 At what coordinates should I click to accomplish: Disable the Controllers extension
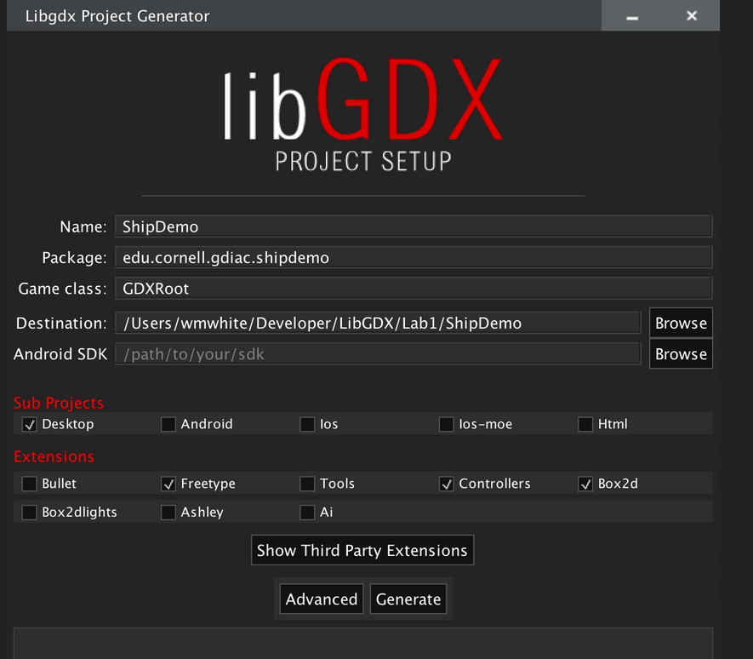click(446, 483)
